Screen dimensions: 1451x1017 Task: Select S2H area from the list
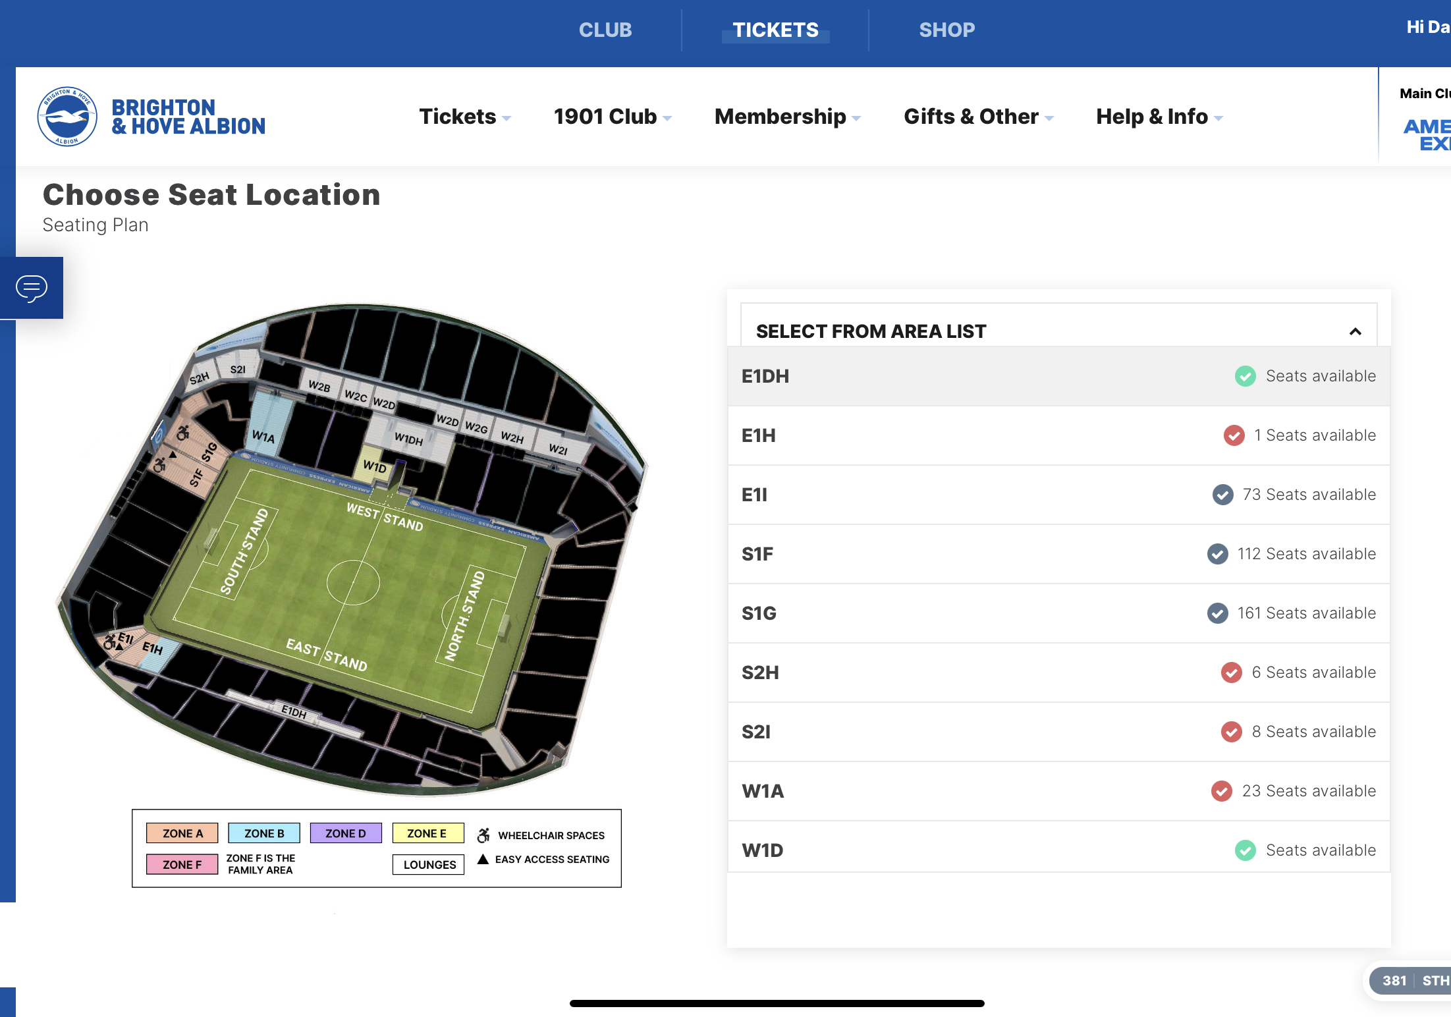[1058, 673]
